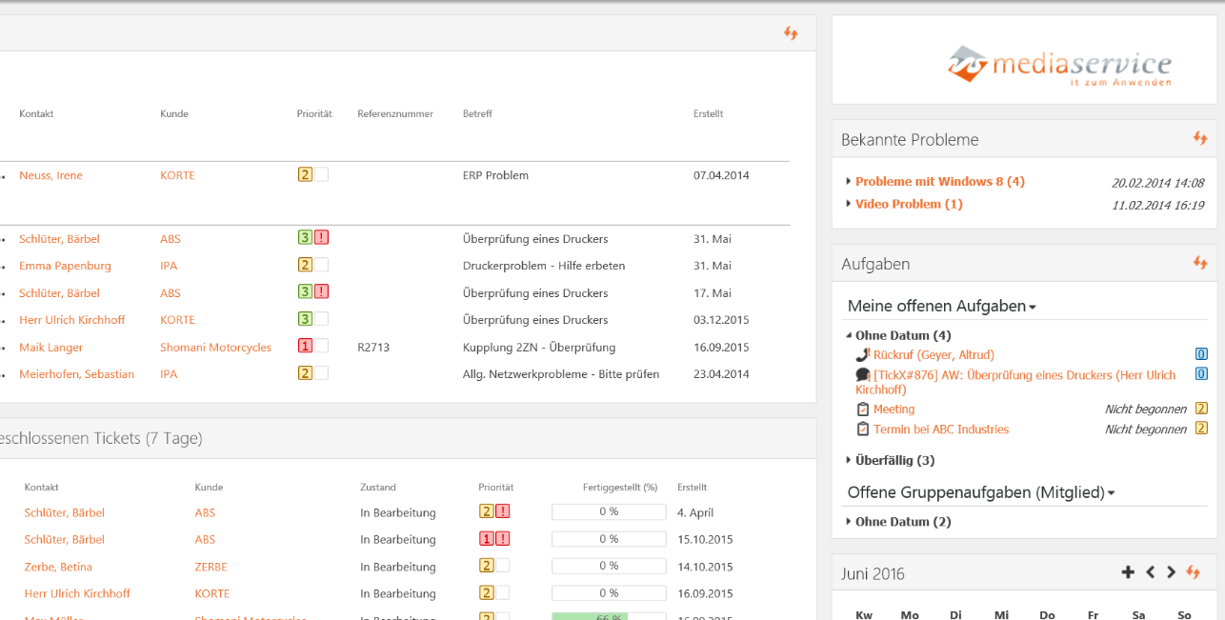The width and height of the screenshot is (1225, 620).
Task: Click priority 2 badge of Meierhofen, Sebastian ticket
Action: [x=305, y=373]
